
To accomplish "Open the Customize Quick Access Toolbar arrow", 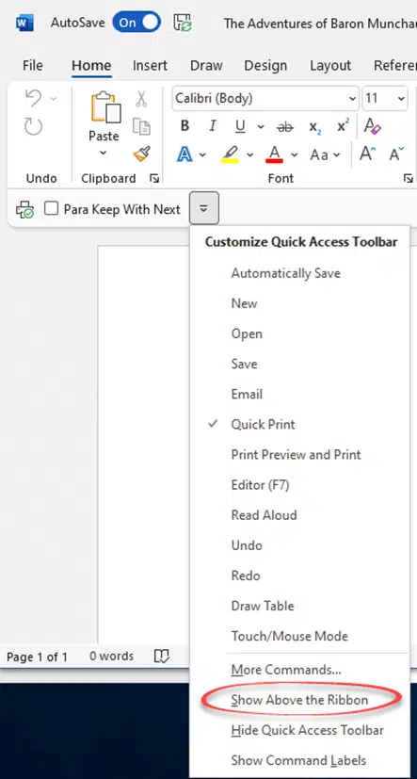I will click(203, 209).
